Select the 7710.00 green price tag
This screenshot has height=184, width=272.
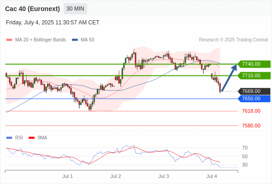pos(254,75)
